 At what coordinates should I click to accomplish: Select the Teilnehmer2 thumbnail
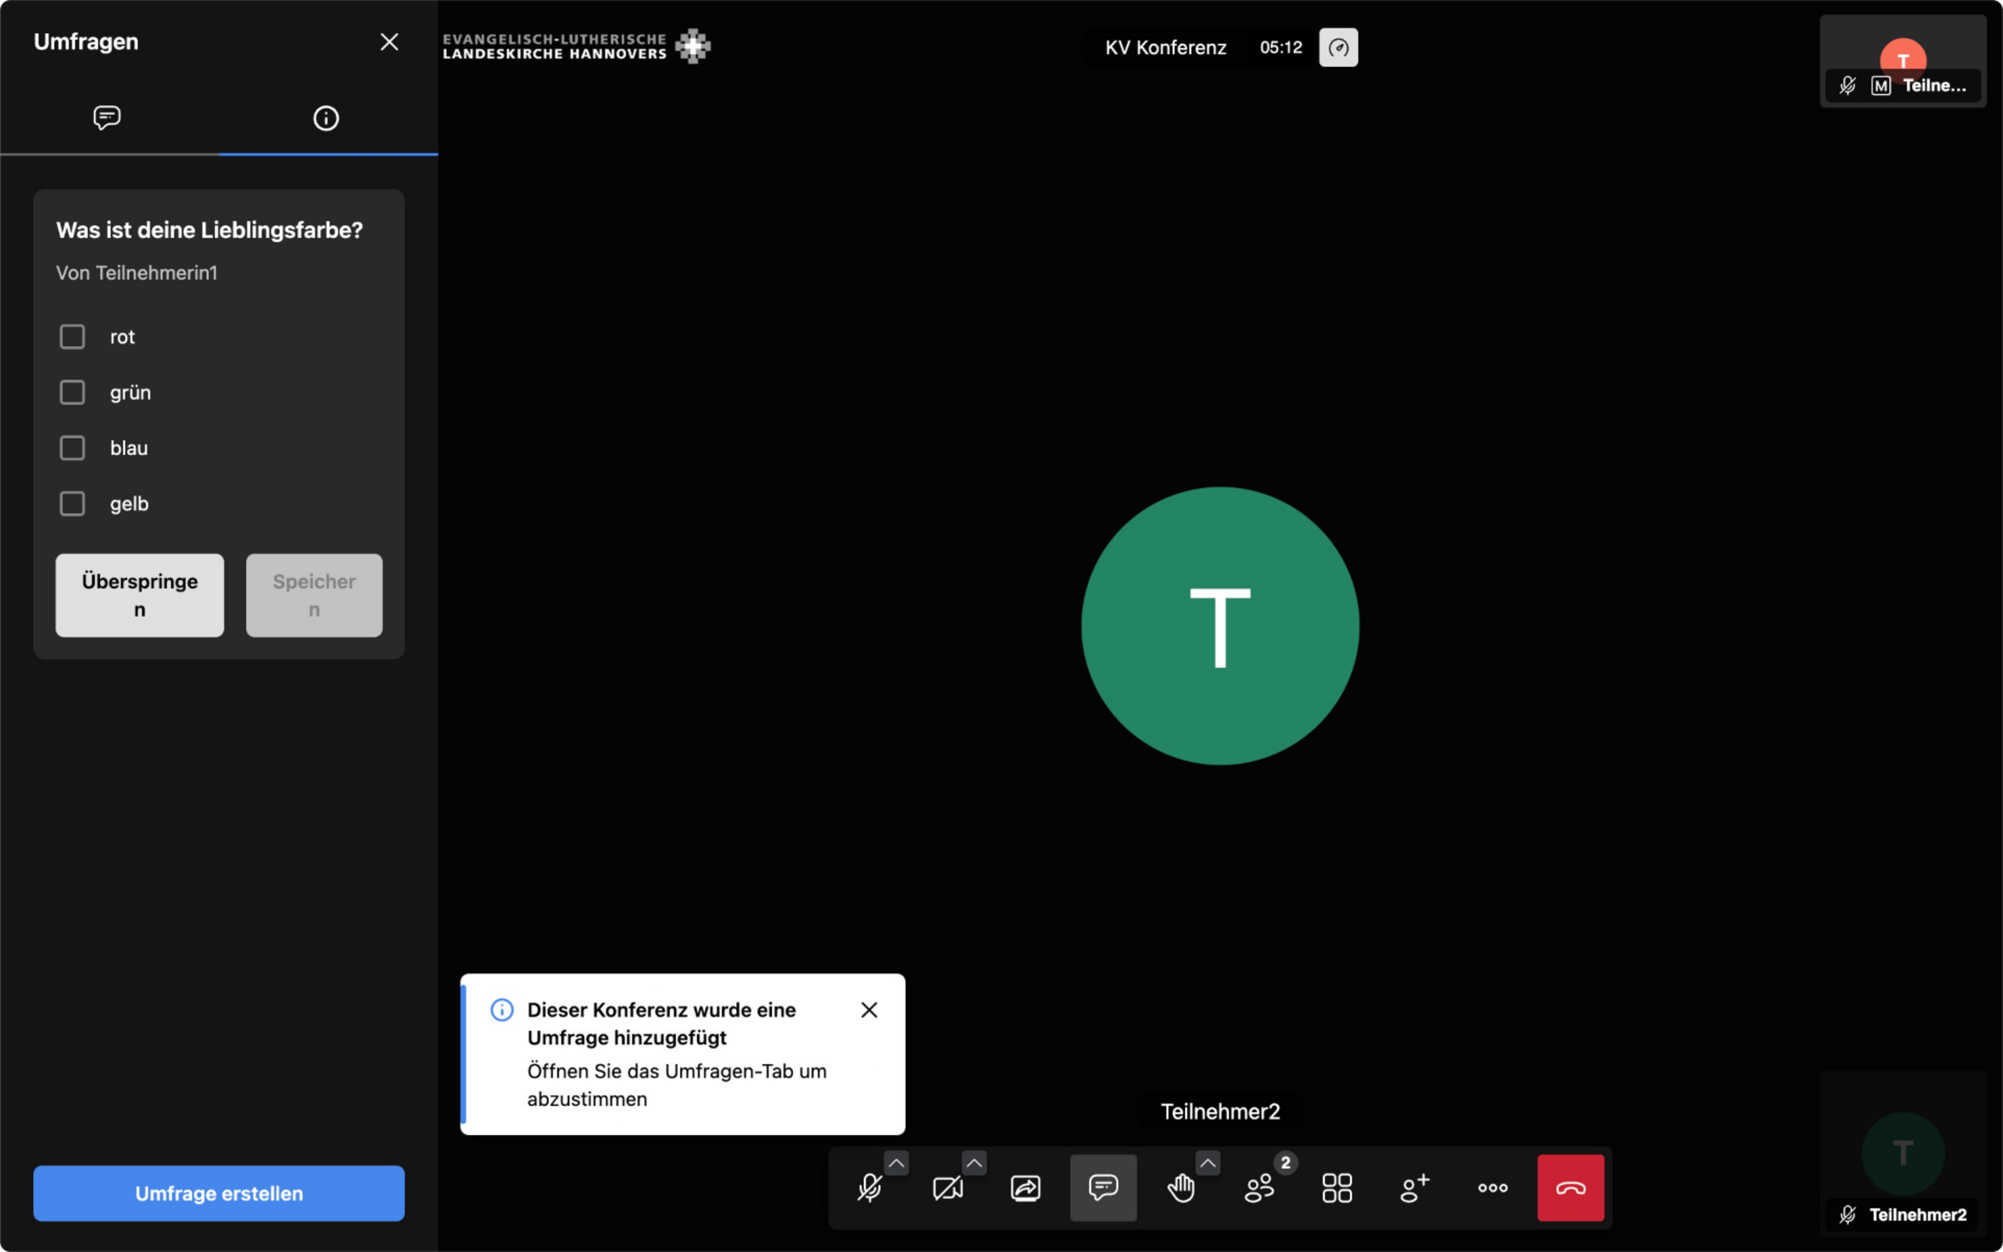click(1903, 1154)
